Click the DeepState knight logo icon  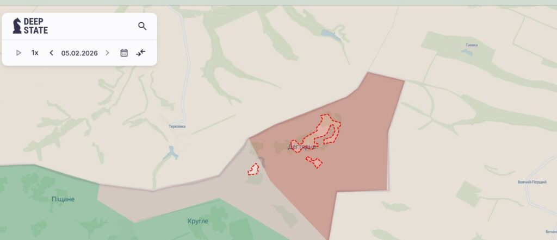point(17,26)
